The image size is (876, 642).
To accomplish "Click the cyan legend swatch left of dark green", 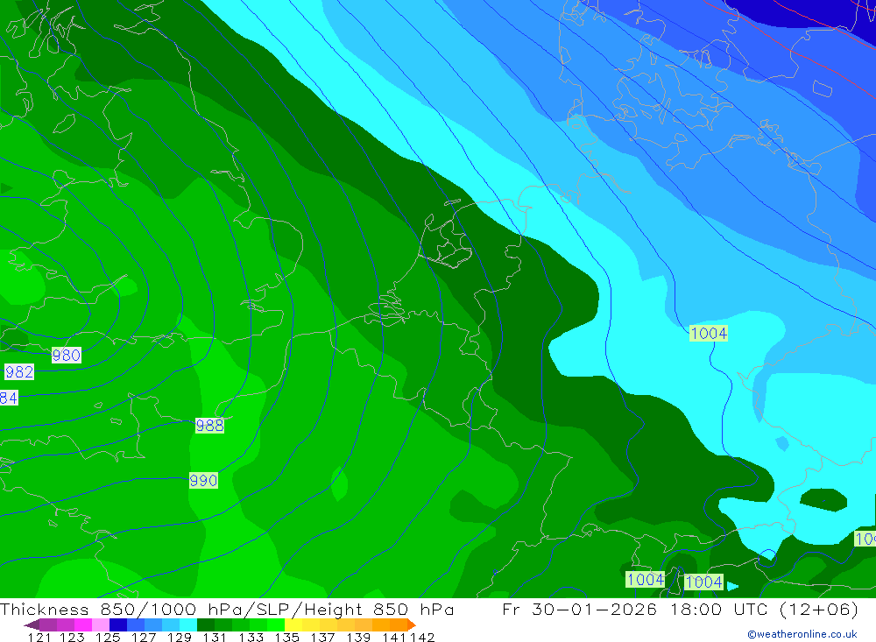I will (188, 624).
